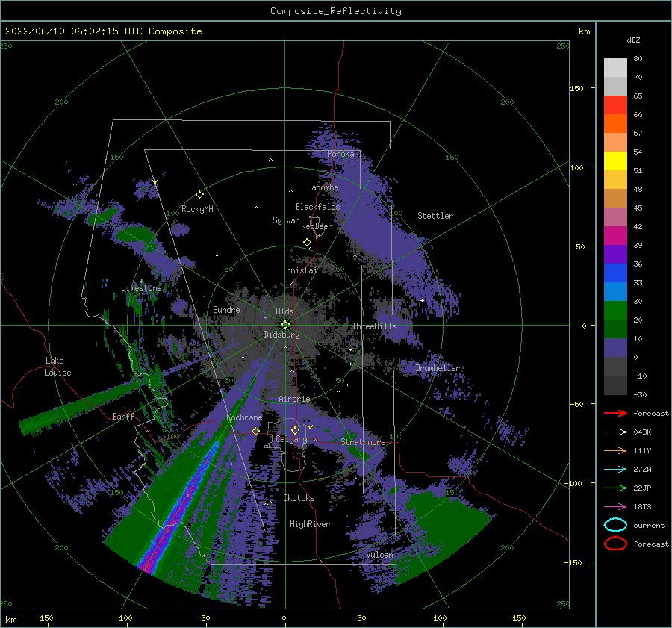Click the Ponoka city label

[340, 154]
